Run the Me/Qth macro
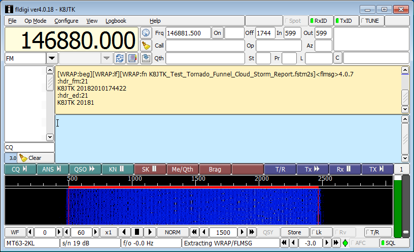Screen dimensions: 414x252 point(183,169)
